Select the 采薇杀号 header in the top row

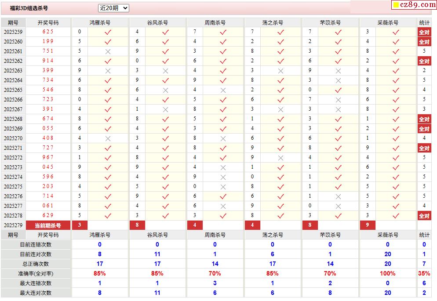(x=388, y=22)
